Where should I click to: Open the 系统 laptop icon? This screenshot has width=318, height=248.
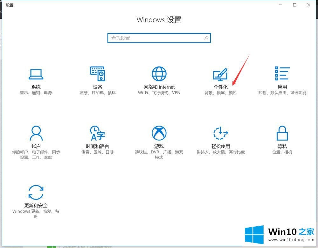[x=36, y=74]
